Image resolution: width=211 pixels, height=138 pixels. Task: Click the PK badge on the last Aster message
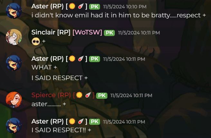point(95,122)
